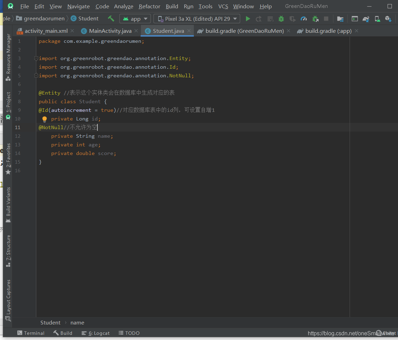
Task: Open the Edit menu
Action: point(39,6)
